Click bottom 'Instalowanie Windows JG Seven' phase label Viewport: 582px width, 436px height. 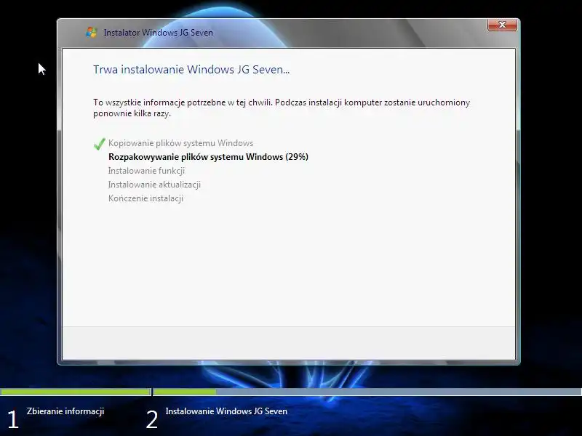[x=226, y=411]
